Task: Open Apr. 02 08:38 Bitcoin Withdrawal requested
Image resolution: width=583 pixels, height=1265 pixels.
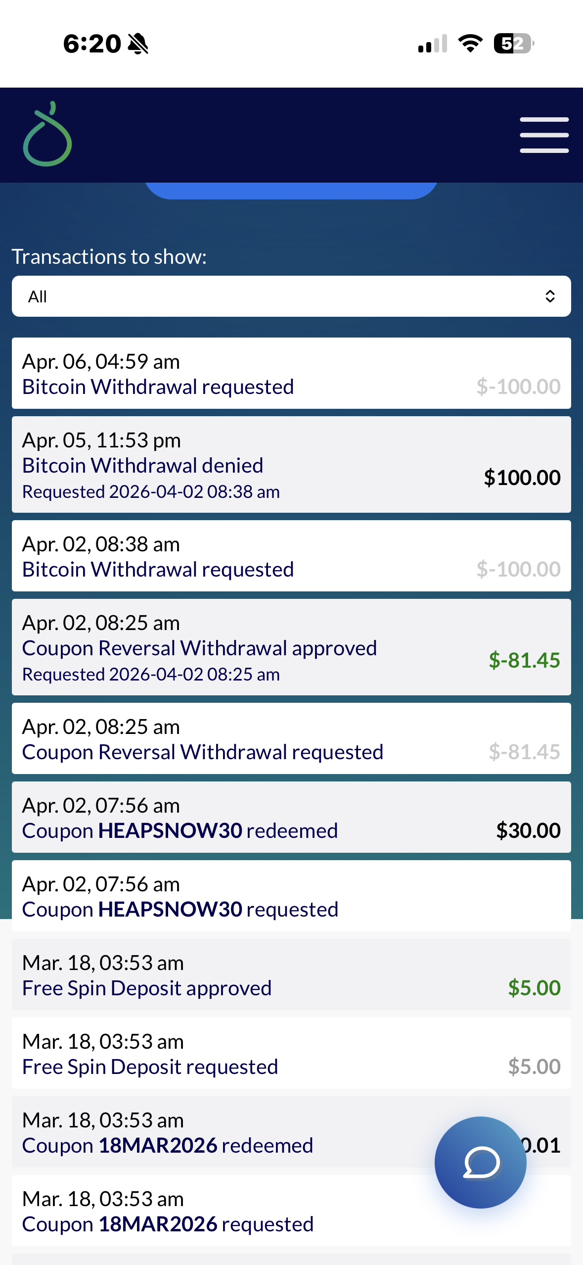Action: (291, 556)
